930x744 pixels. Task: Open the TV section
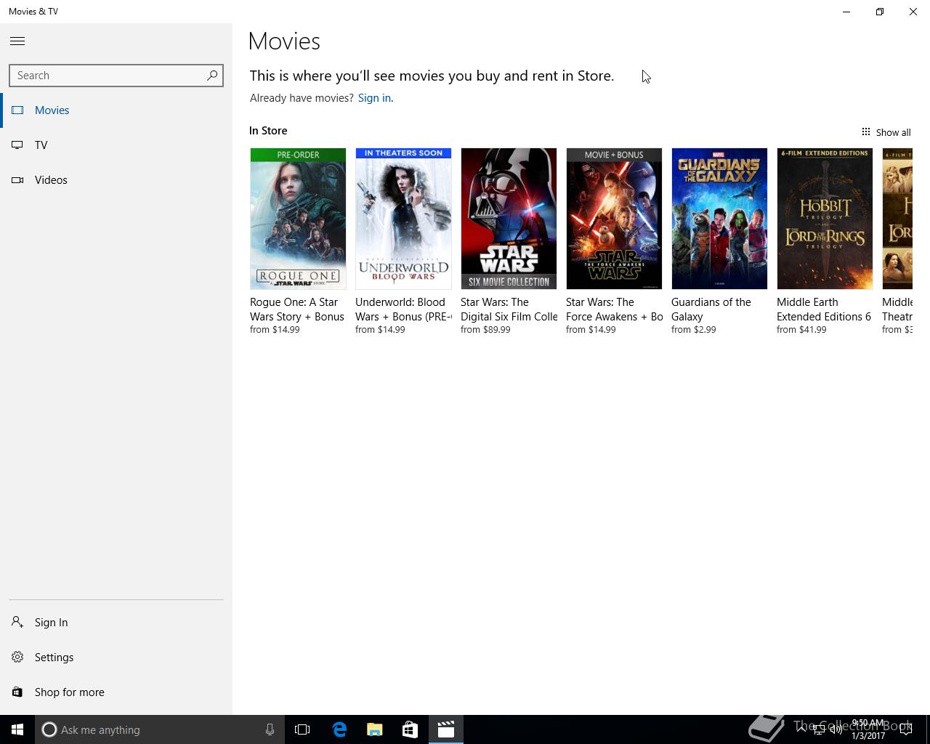[116, 145]
